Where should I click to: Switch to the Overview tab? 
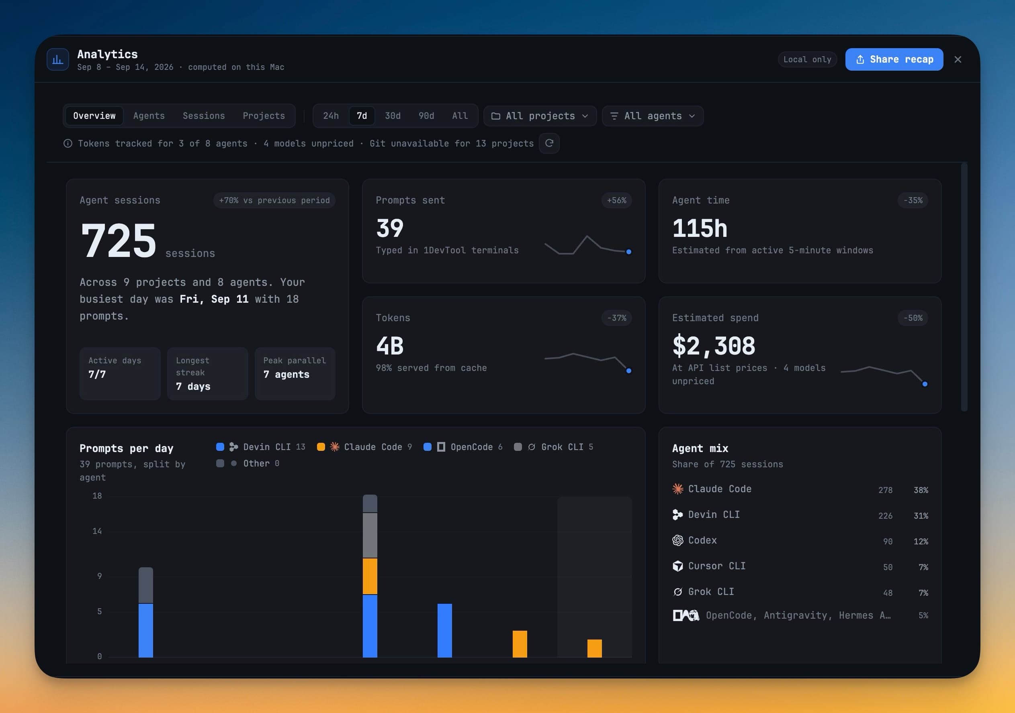pyautogui.click(x=94, y=116)
